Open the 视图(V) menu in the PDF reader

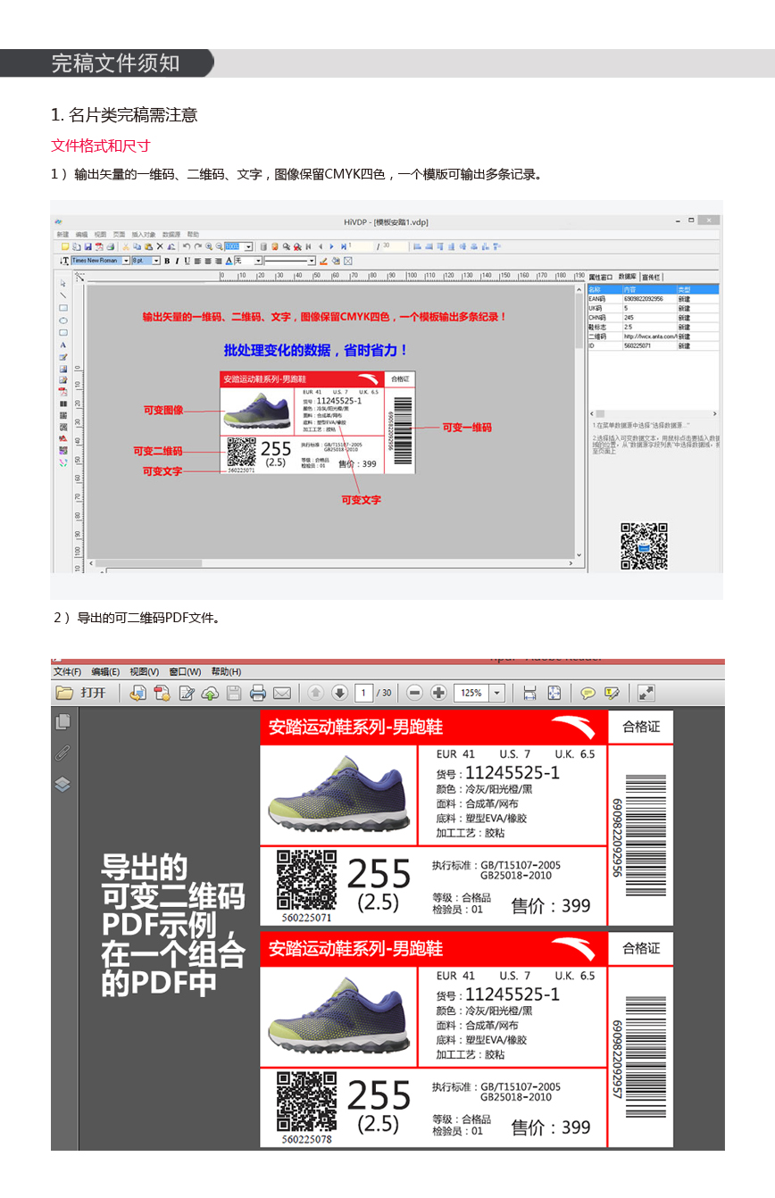coord(144,672)
